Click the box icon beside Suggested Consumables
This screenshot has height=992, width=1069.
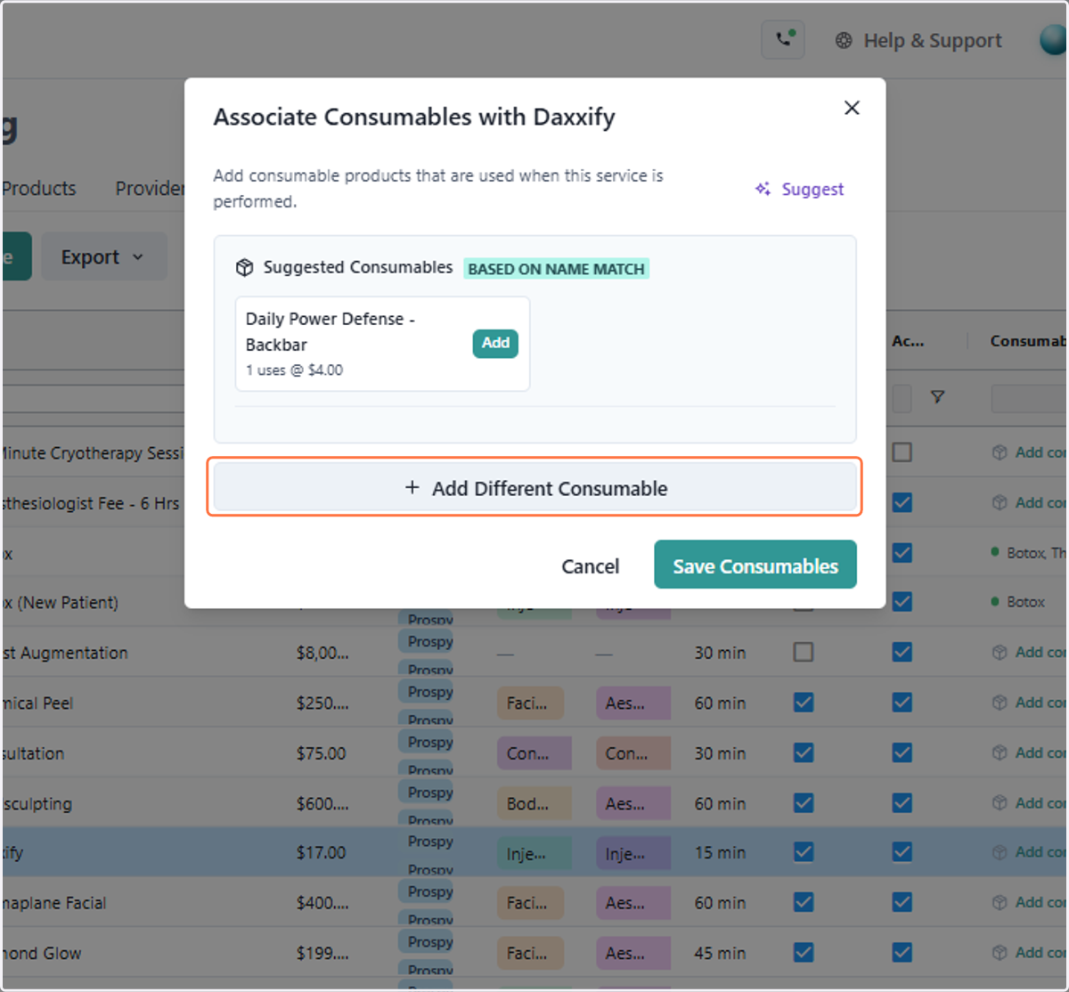pos(244,268)
